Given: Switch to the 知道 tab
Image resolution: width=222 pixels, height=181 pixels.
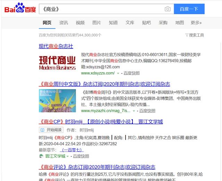Looking at the screenshot, I should (113, 23).
